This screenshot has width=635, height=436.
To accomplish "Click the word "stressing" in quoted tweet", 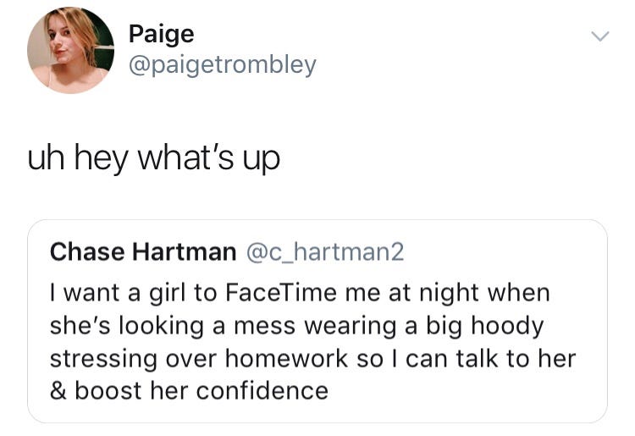I will pyautogui.click(x=103, y=360).
